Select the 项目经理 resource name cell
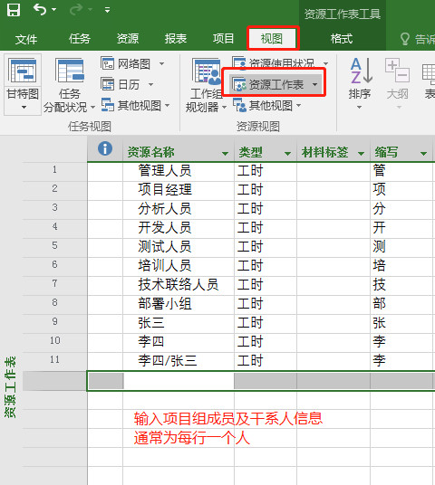Screen dimensions: 435x485 pos(179,190)
